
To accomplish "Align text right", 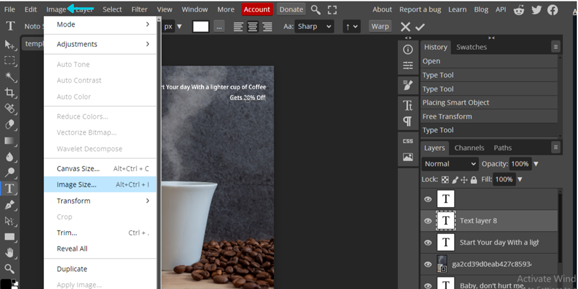I will 267,27.
